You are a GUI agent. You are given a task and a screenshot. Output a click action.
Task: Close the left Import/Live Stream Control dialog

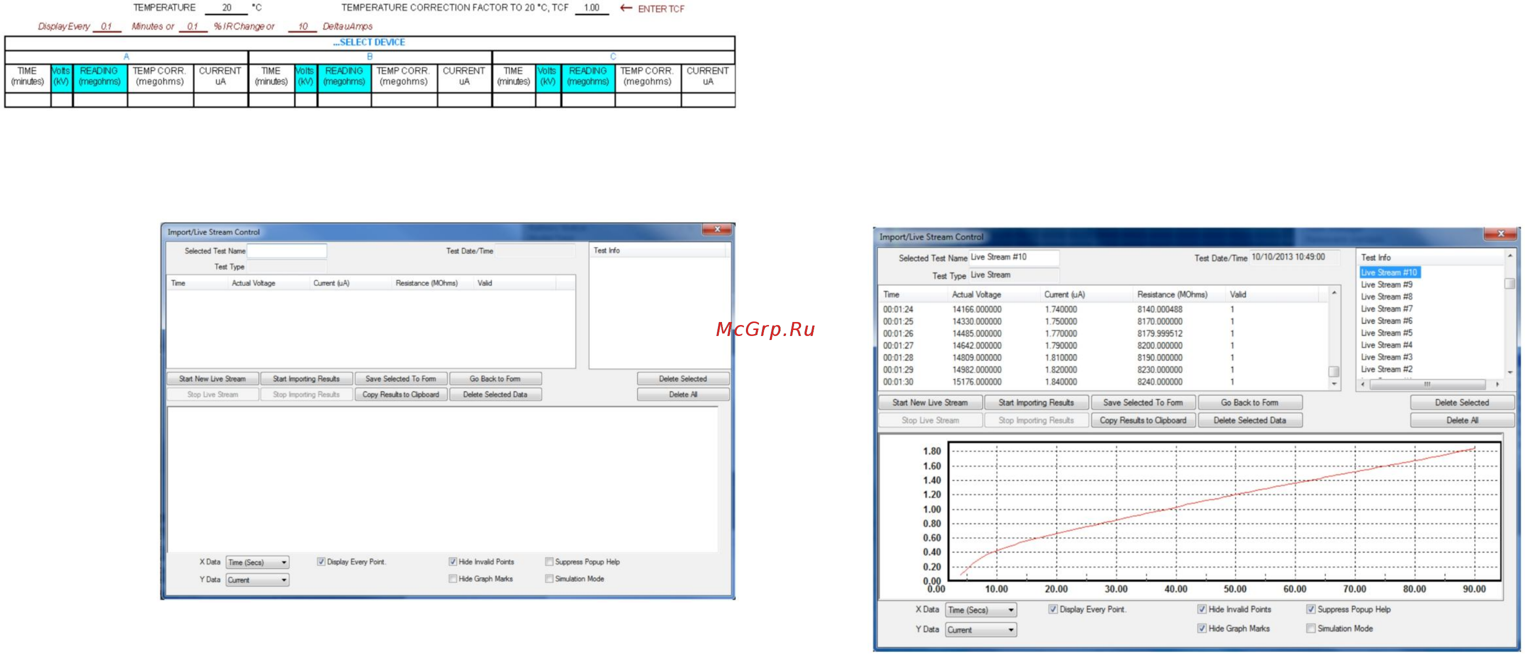(x=717, y=229)
